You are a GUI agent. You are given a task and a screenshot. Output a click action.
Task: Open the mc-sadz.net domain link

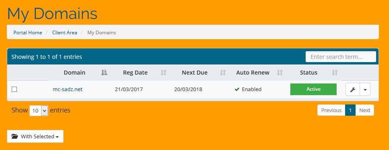coord(68,89)
